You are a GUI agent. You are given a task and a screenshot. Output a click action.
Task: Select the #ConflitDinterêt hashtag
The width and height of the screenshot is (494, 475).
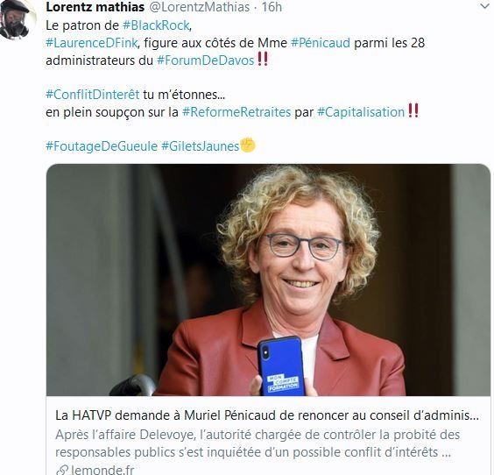click(x=92, y=95)
